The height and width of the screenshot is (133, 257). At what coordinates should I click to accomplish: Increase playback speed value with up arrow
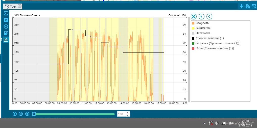[127, 113]
